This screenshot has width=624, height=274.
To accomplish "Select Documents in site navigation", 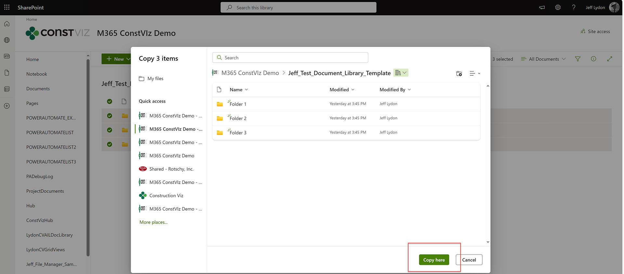I will pyautogui.click(x=38, y=89).
